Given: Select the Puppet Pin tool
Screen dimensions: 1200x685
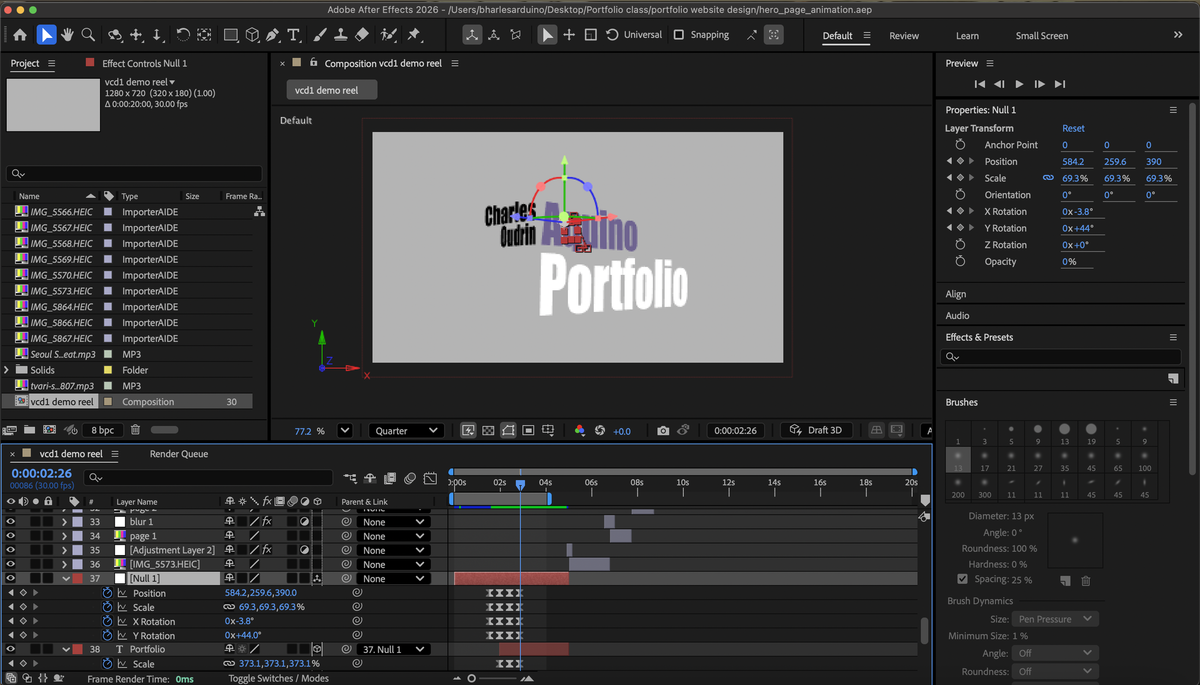Looking at the screenshot, I should coord(413,35).
